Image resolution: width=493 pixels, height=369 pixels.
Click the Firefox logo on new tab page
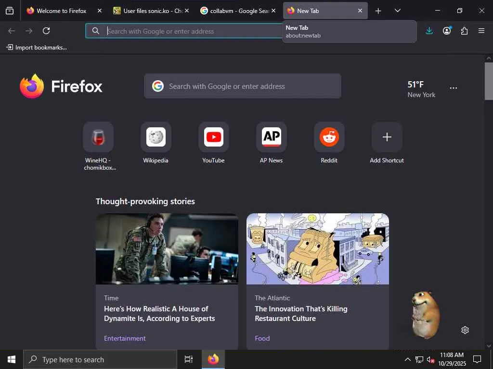(61, 86)
